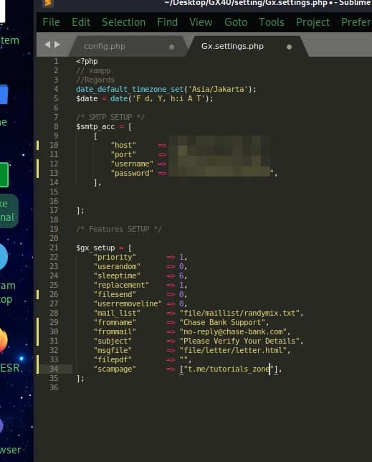The height and width of the screenshot is (462, 372).
Task: Open the Project menu
Action: [x=313, y=22]
